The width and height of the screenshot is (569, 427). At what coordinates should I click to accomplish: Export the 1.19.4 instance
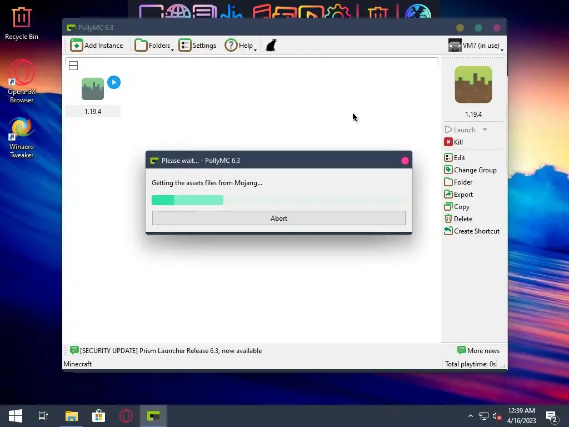[x=458, y=195]
